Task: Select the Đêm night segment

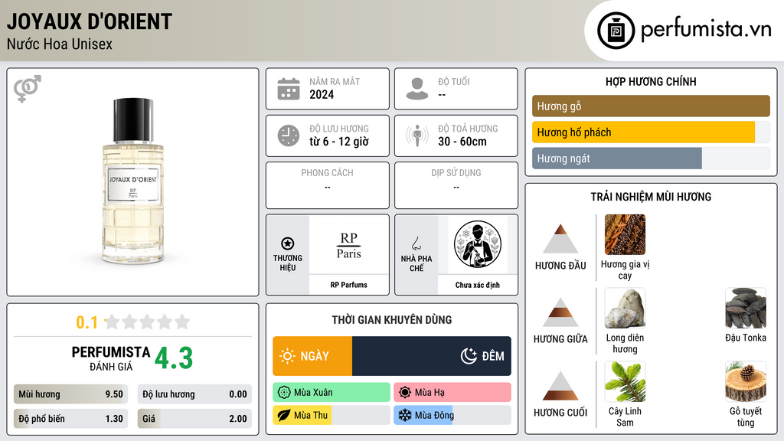Action: point(432,356)
